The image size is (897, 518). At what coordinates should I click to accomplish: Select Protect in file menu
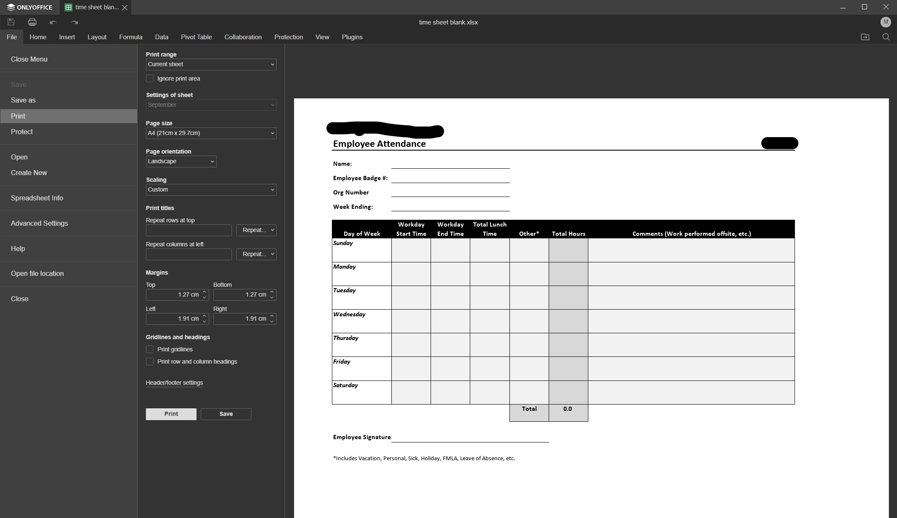69,132
